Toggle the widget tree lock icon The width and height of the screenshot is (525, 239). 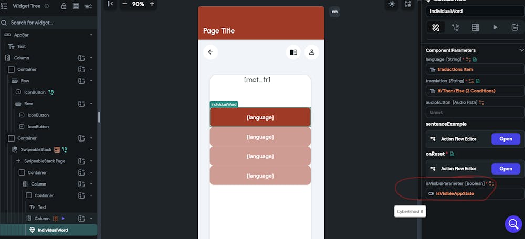tap(64, 6)
